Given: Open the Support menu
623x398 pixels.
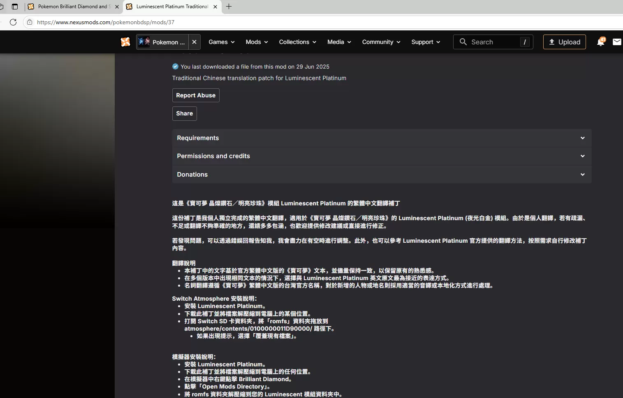Looking at the screenshot, I should [426, 42].
